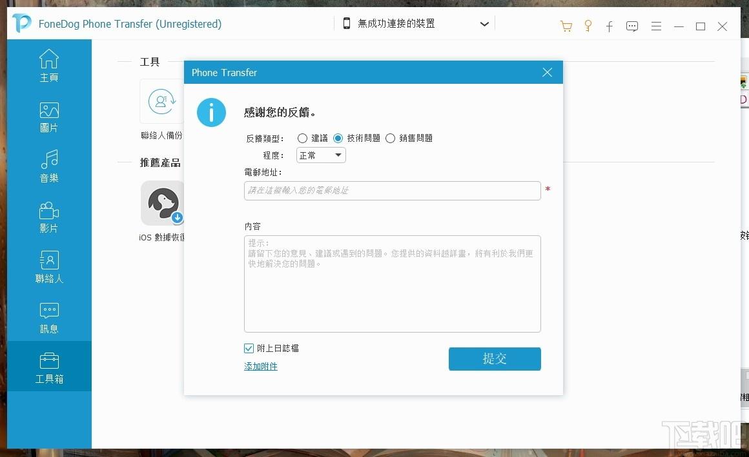The image size is (749, 457).
Task: Click the 提交 submit button
Action: pyautogui.click(x=495, y=359)
